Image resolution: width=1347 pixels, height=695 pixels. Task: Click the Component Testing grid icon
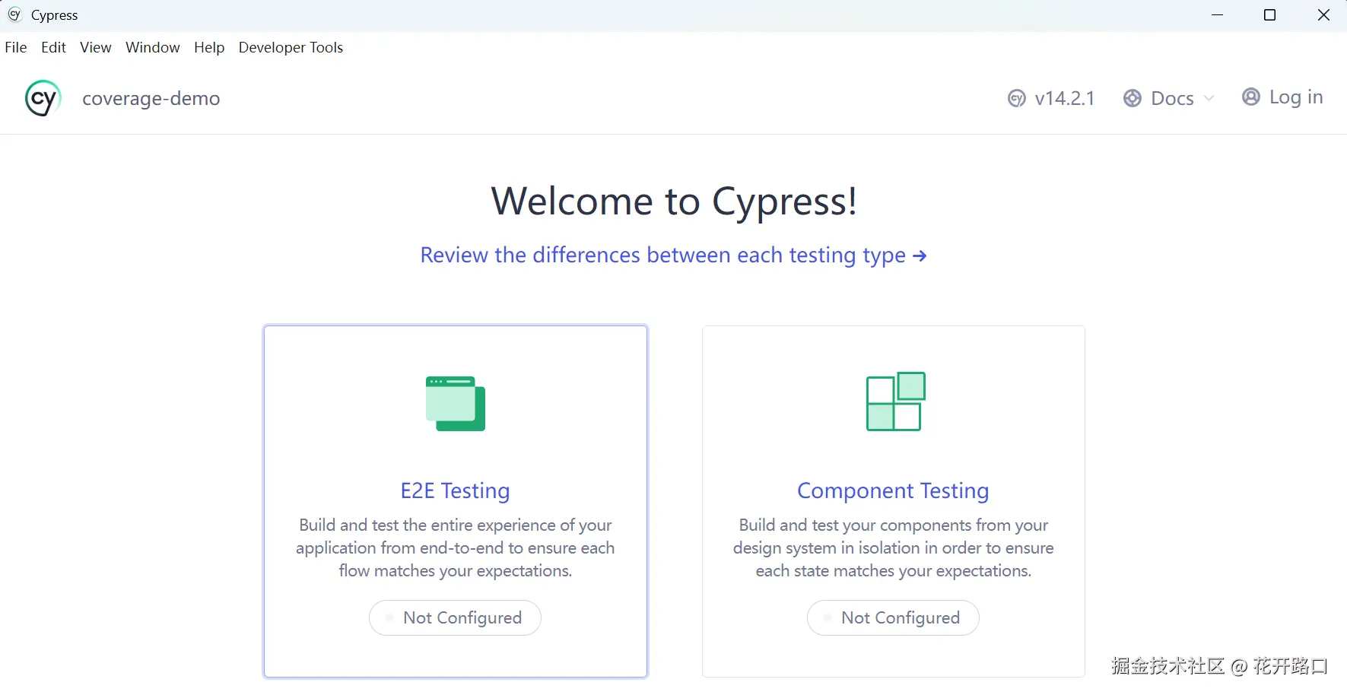(896, 401)
